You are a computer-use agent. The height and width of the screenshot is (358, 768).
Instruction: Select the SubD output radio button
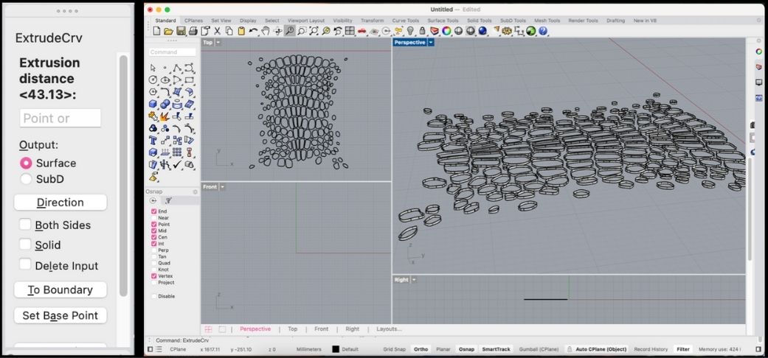pyautogui.click(x=26, y=179)
